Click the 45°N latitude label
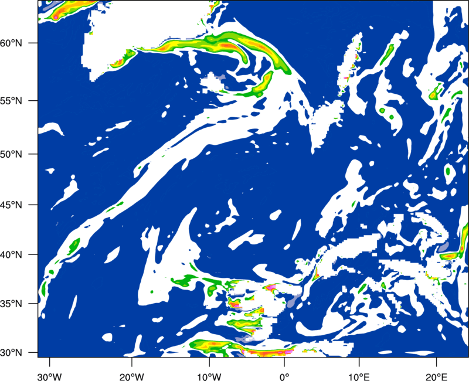469x381 pixels. click(x=11, y=205)
